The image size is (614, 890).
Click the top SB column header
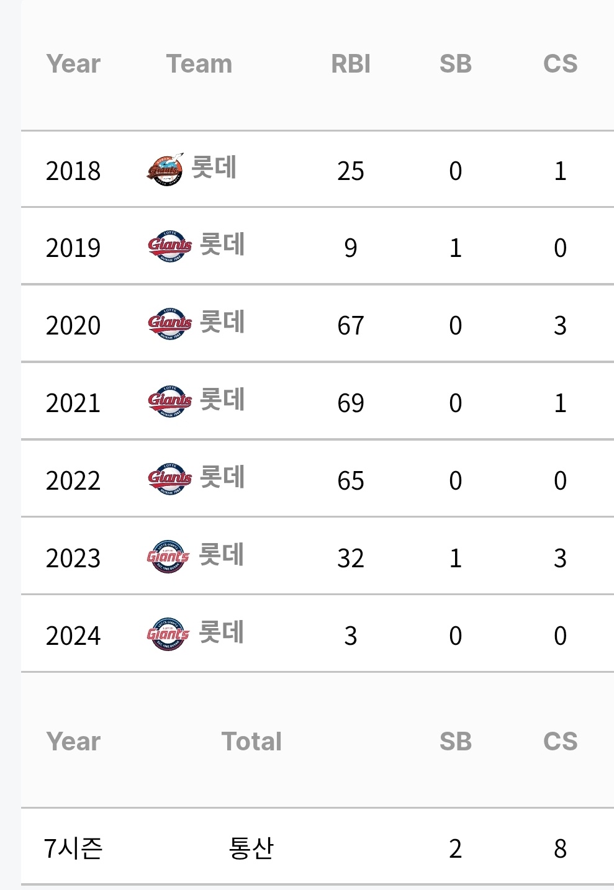pyautogui.click(x=456, y=64)
